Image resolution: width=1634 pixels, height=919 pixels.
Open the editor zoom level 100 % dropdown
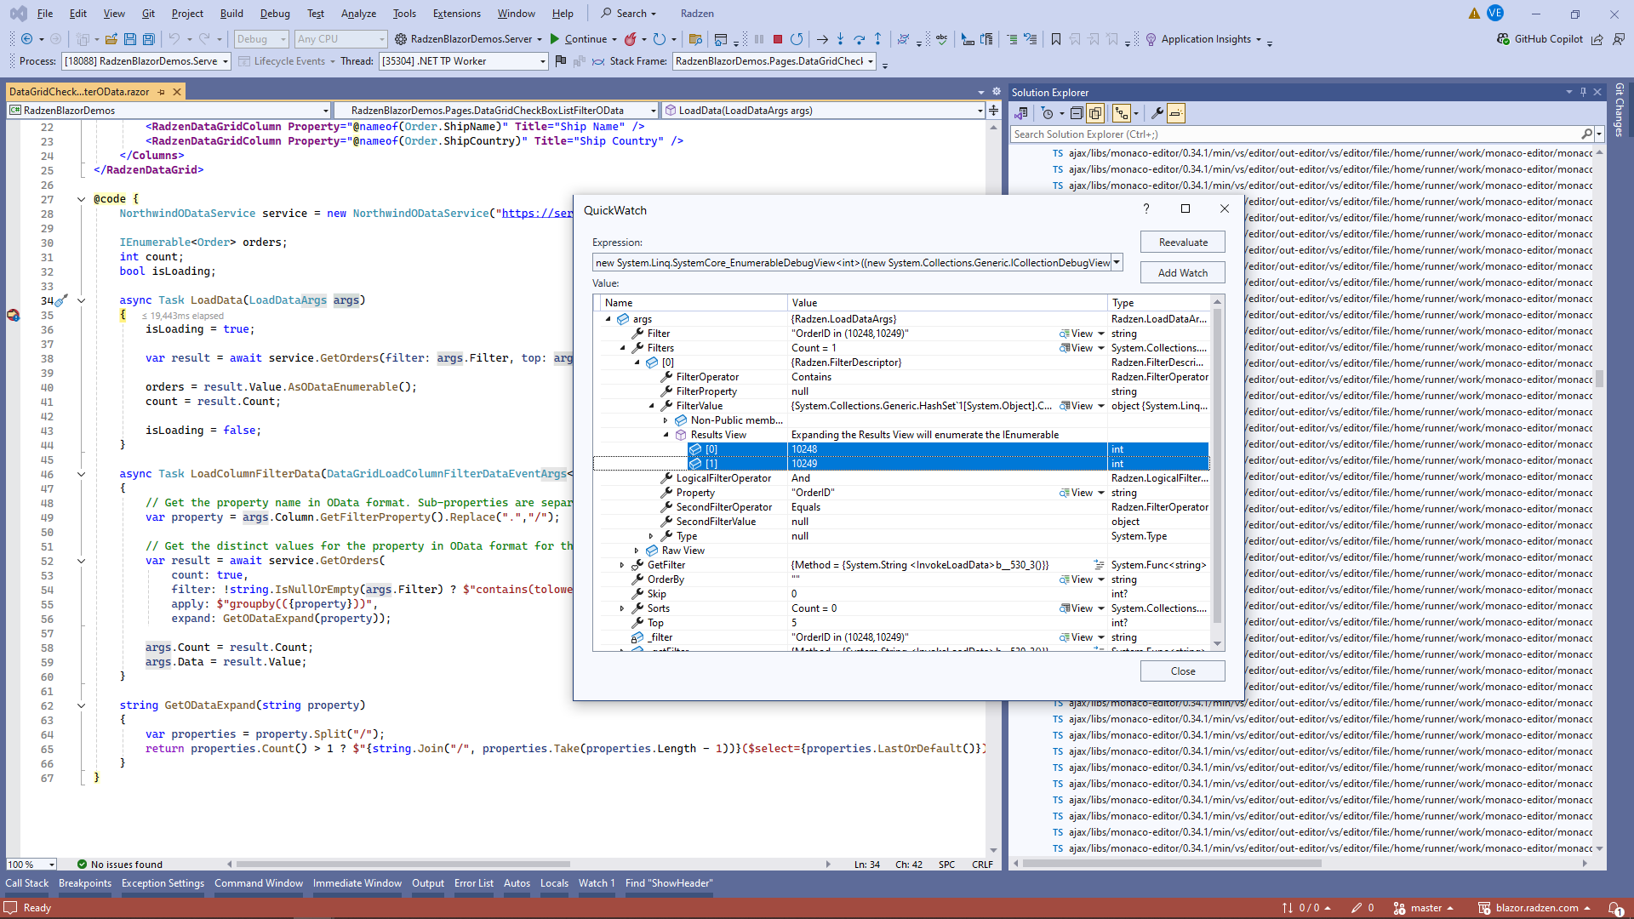click(31, 865)
